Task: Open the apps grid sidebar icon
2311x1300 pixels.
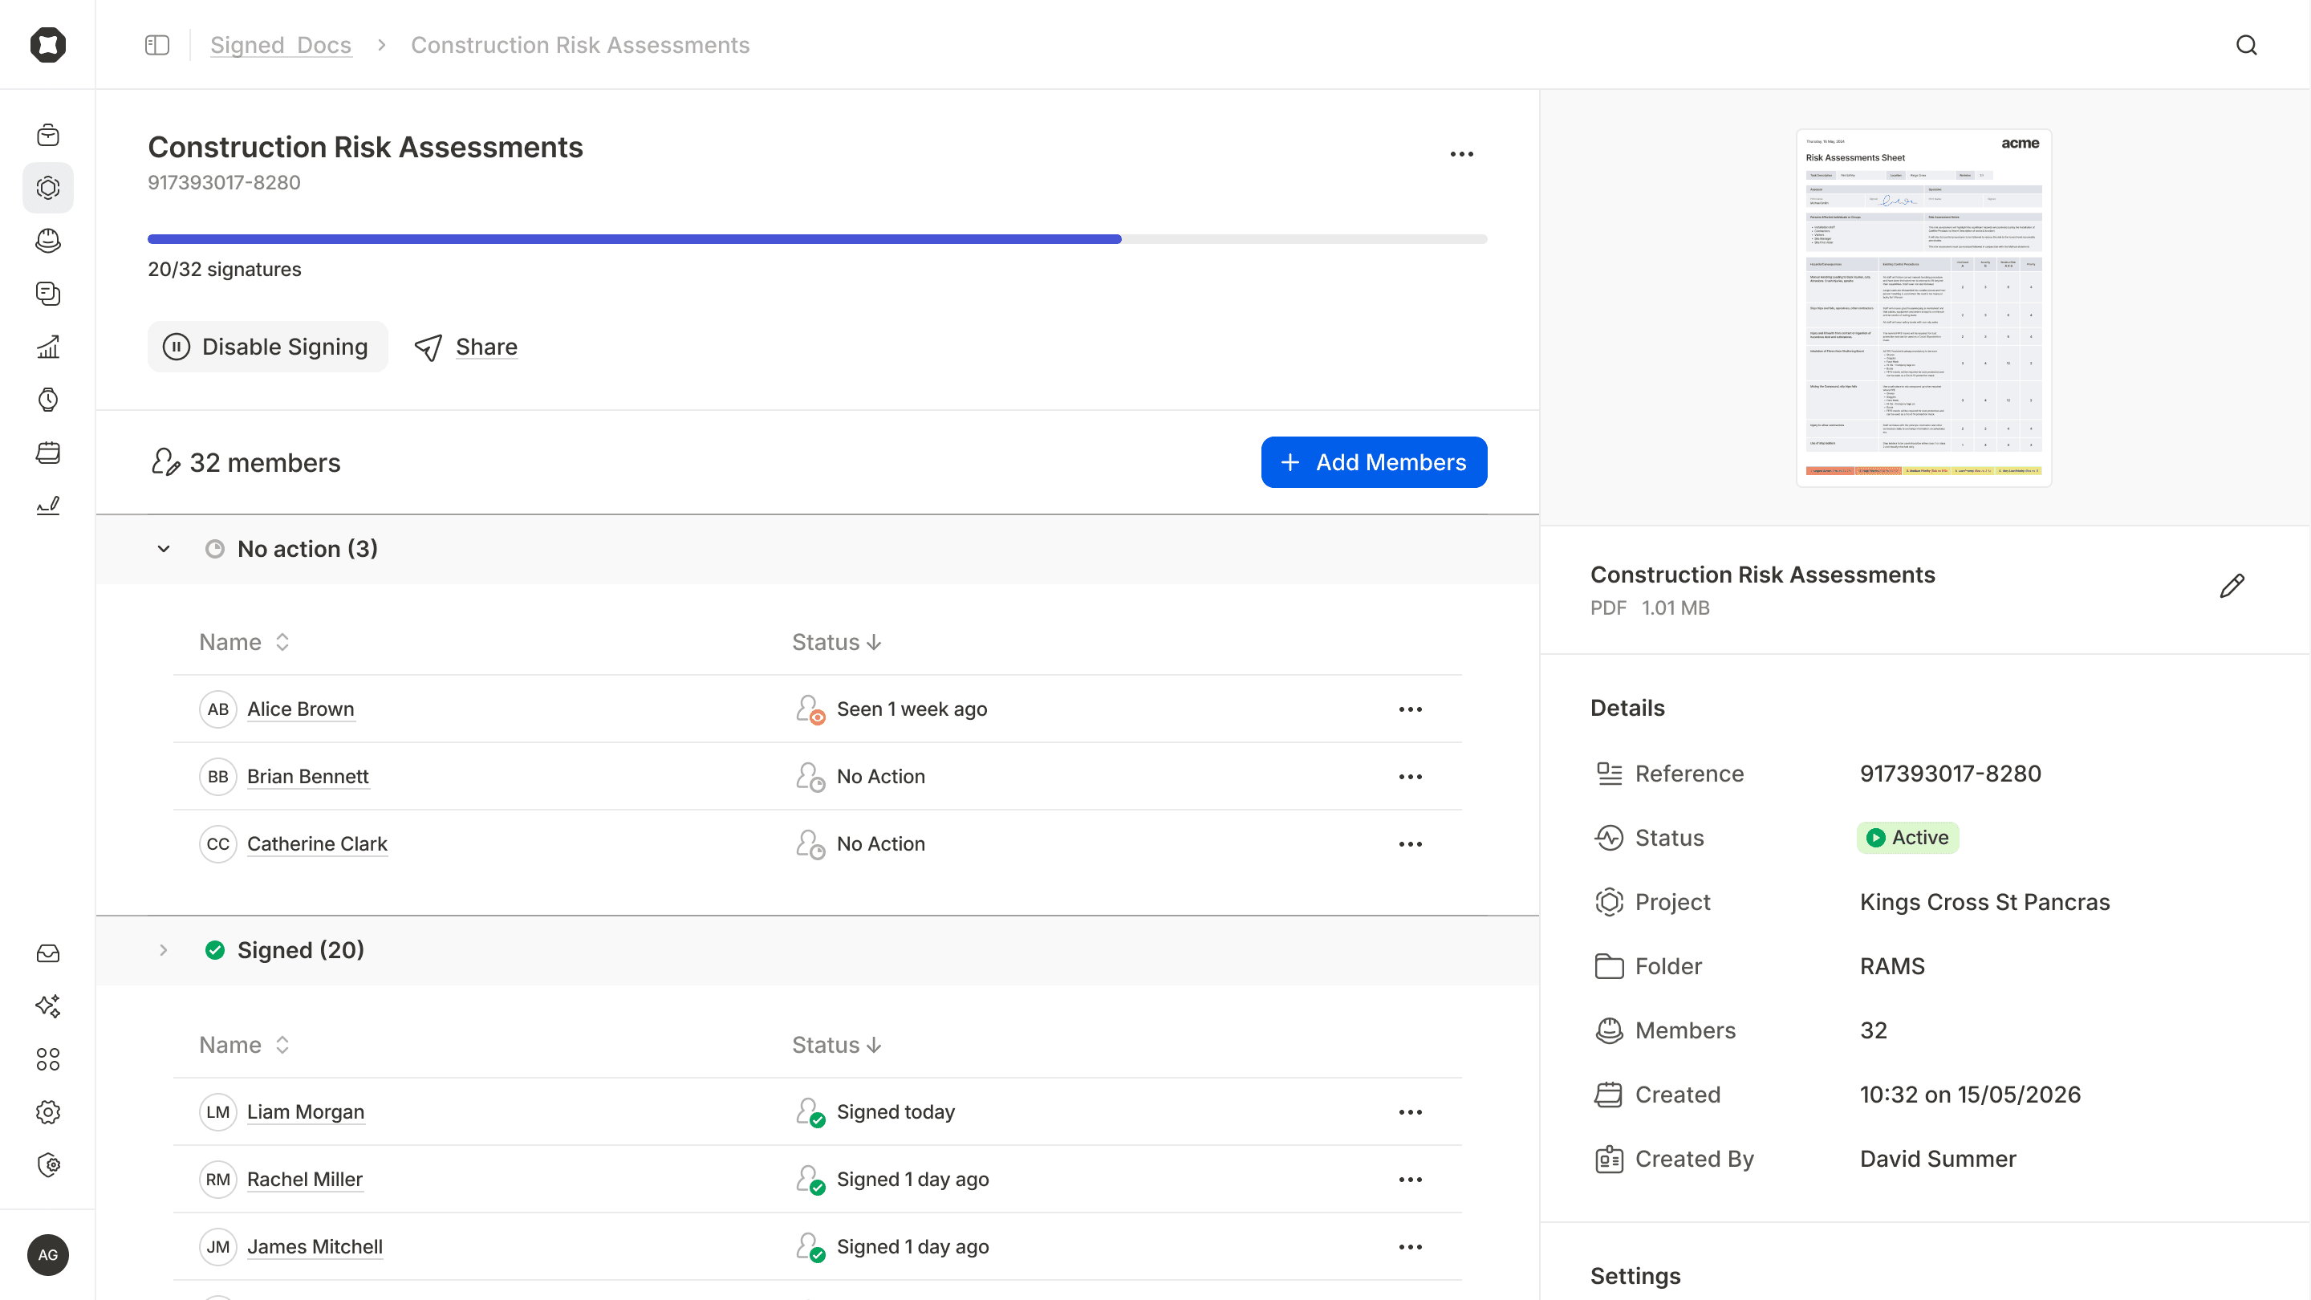Action: [47, 1058]
